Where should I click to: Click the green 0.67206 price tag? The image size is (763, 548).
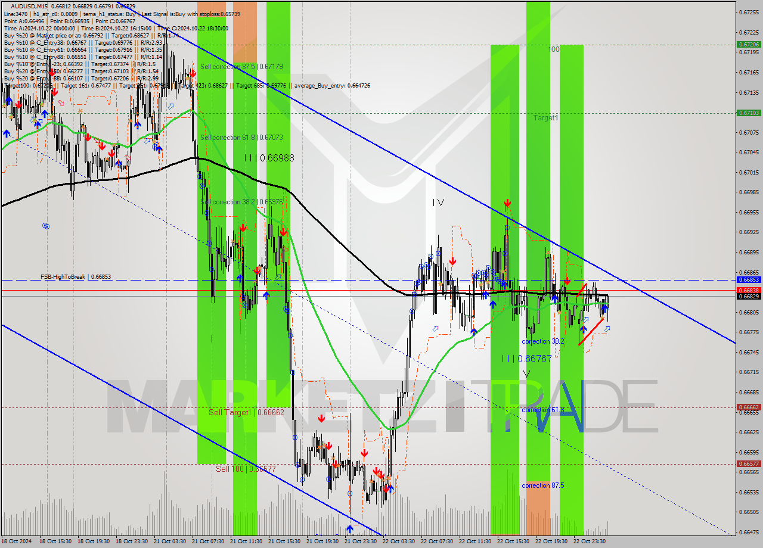tap(749, 44)
